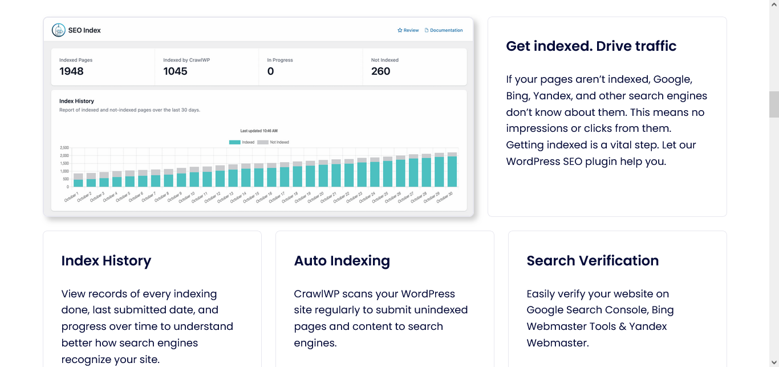This screenshot has height=367, width=779.
Task: Click the Index History chart title
Action: tap(76, 101)
